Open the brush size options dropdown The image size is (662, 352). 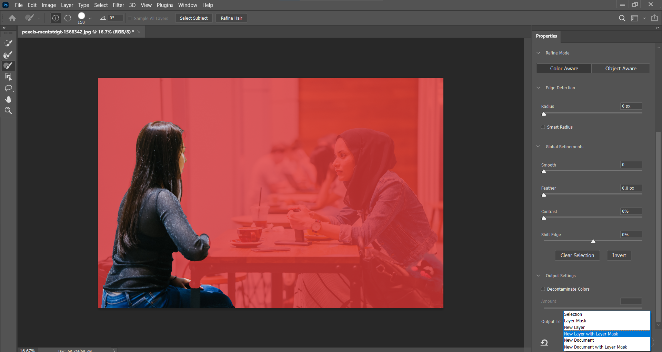tap(90, 18)
